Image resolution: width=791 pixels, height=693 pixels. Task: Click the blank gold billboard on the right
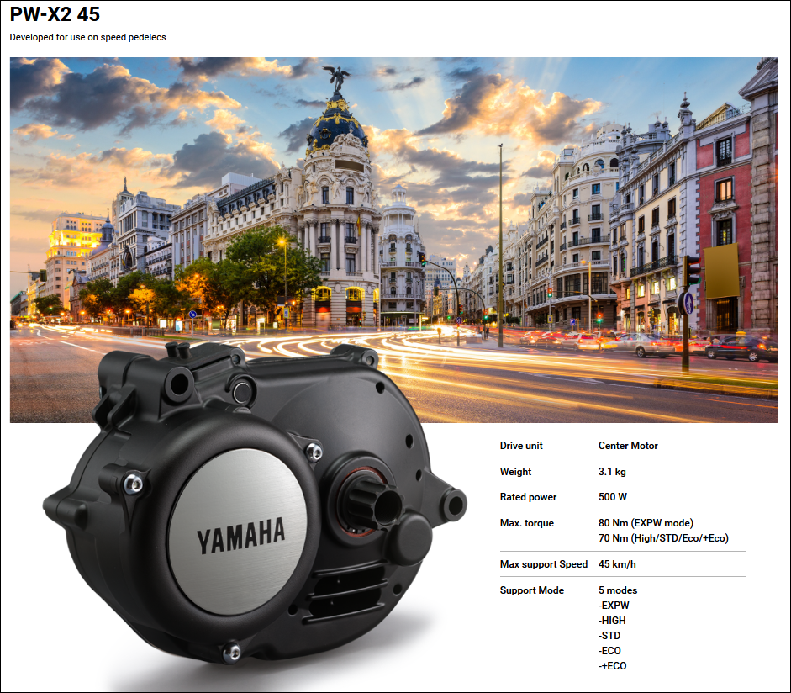pos(721,271)
